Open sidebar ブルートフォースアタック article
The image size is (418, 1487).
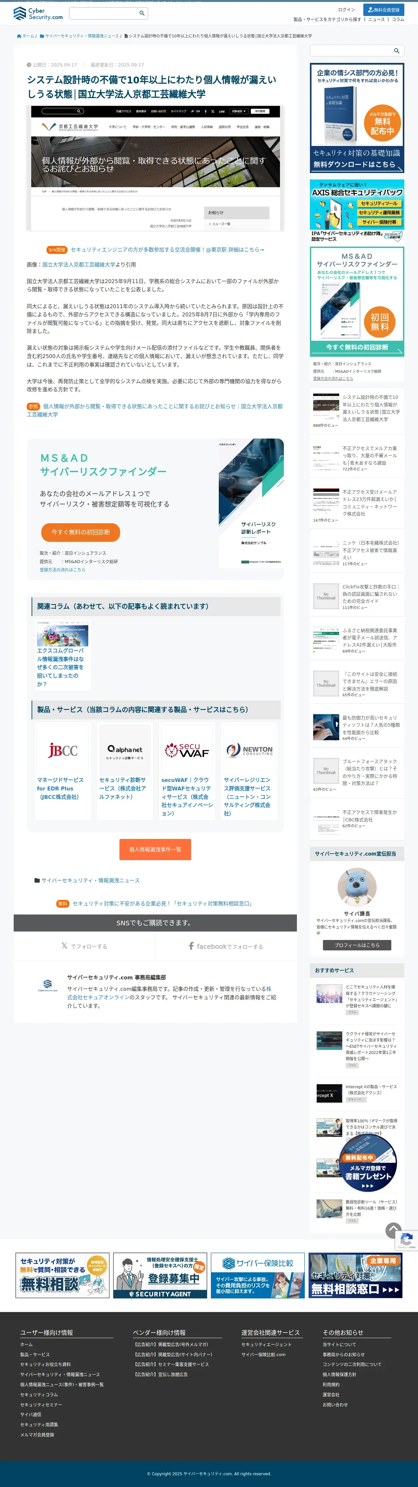click(369, 772)
